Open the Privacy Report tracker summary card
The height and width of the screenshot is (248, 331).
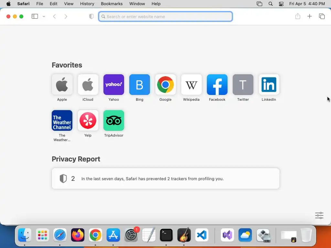tap(165, 179)
